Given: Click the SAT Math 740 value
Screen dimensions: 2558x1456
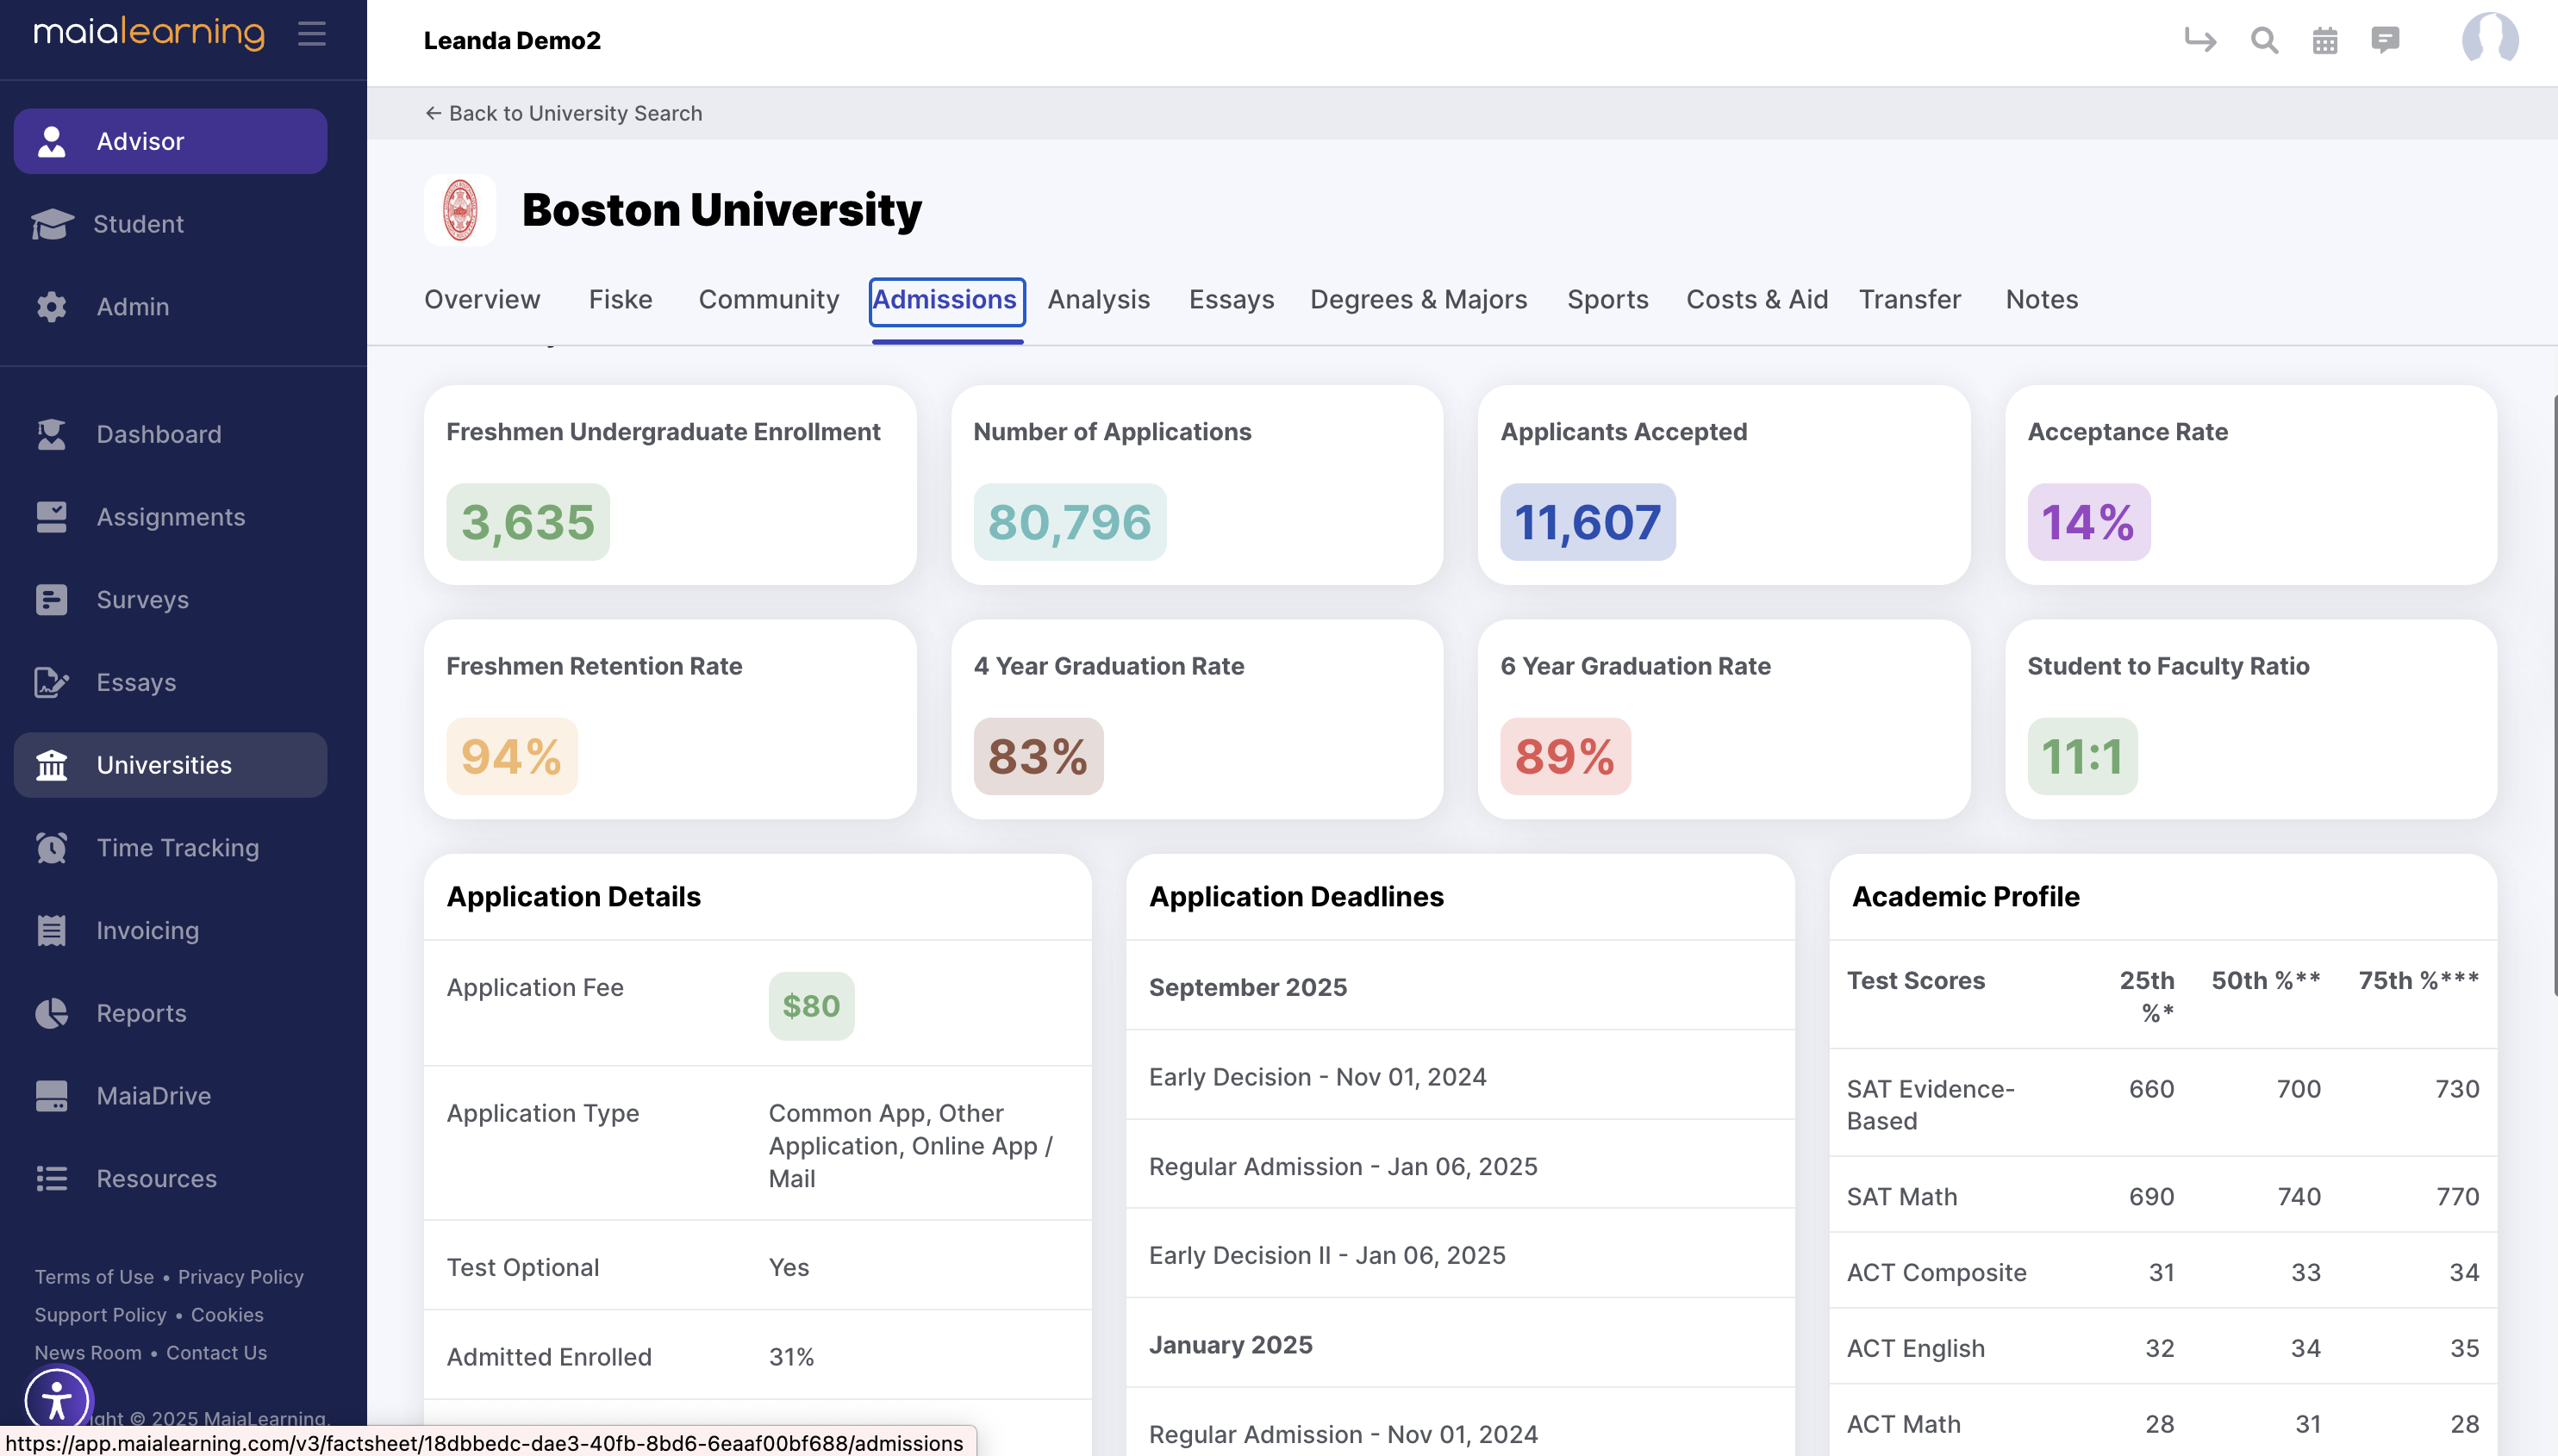Looking at the screenshot, I should point(2298,1196).
